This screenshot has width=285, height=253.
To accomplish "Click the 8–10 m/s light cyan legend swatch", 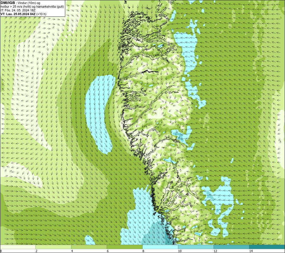I will pyautogui.click(x=160, y=247).
